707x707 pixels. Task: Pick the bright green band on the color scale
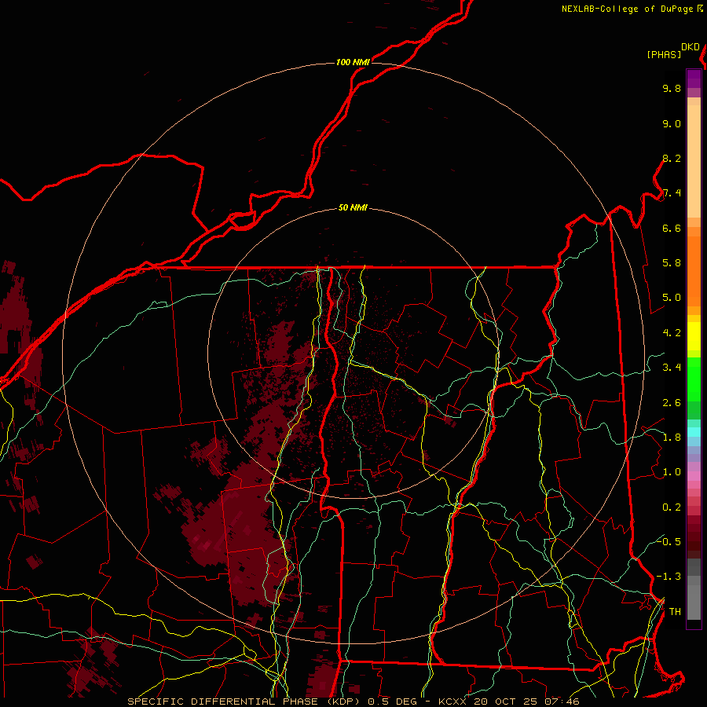click(x=694, y=379)
